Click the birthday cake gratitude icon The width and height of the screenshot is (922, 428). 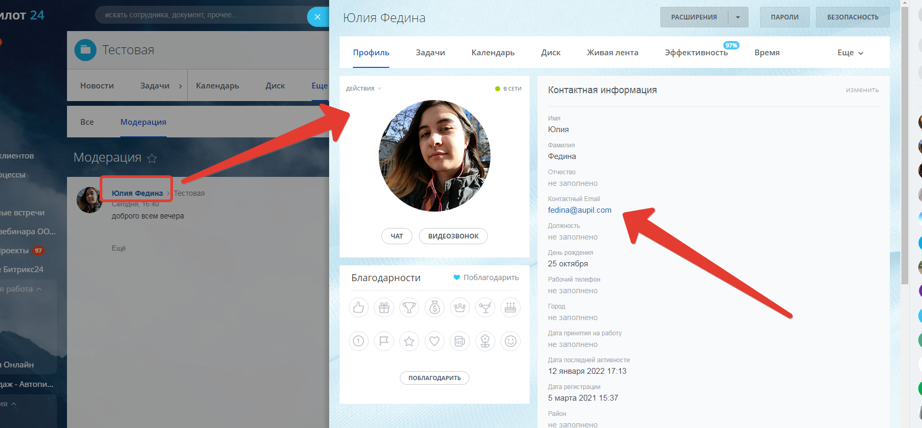pyautogui.click(x=511, y=307)
